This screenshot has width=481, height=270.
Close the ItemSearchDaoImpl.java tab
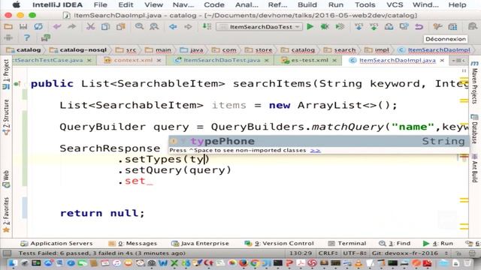pyautogui.click(x=442, y=61)
